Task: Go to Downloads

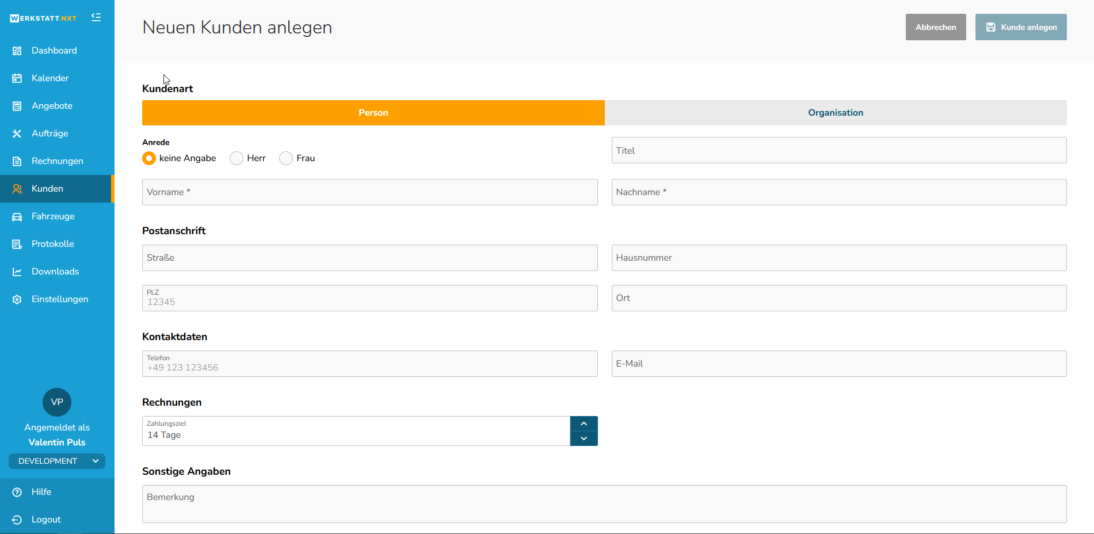Action: (x=57, y=272)
